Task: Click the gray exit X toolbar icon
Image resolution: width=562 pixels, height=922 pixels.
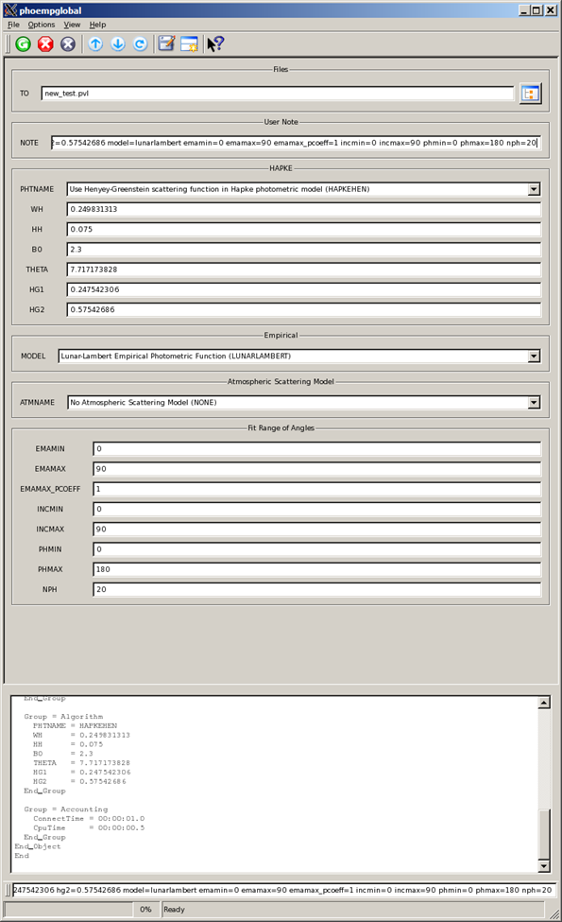Action: click(68, 44)
